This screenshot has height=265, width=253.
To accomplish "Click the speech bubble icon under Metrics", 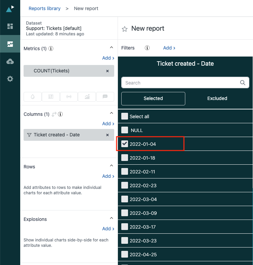I will click(105, 97).
